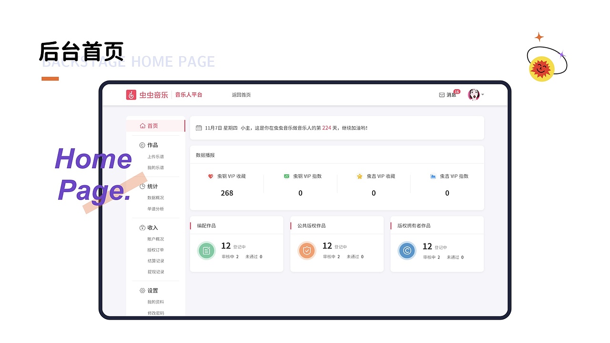Click the 返回首页 link

click(241, 95)
